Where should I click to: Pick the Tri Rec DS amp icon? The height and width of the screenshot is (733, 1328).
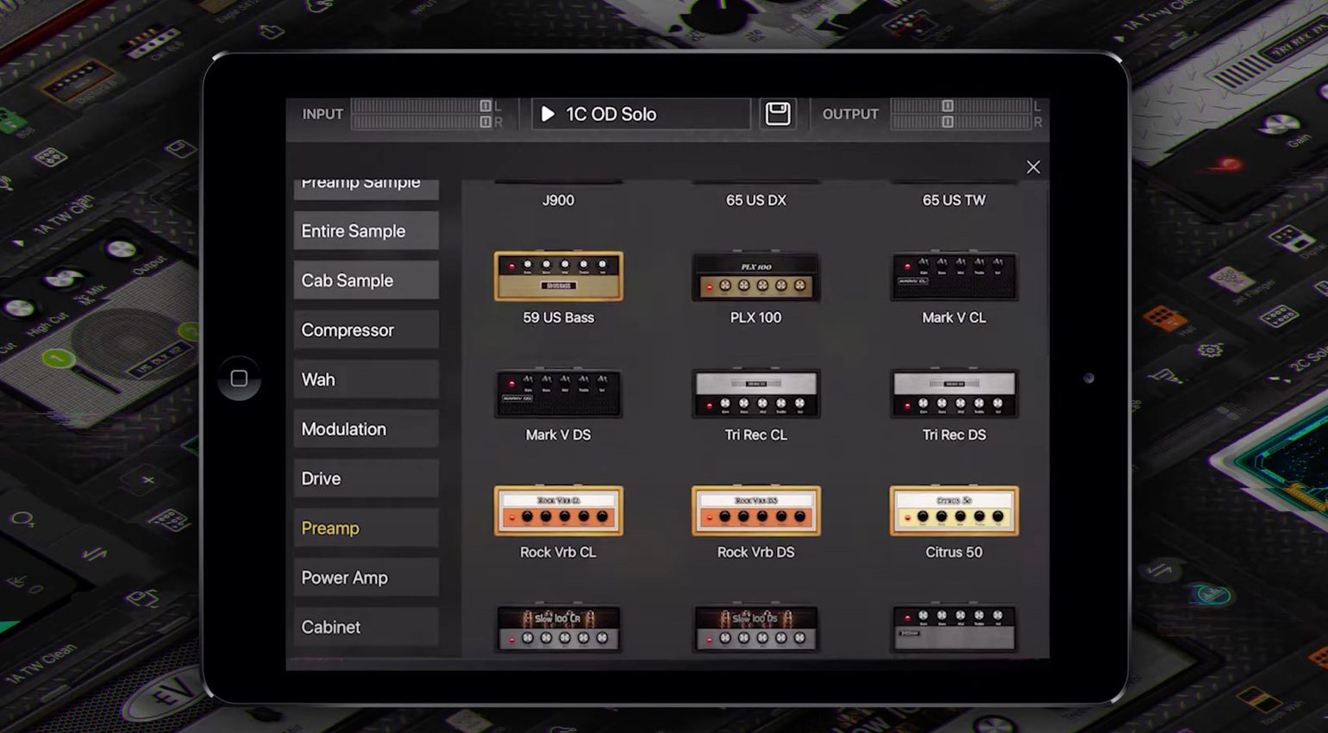pyautogui.click(x=954, y=393)
